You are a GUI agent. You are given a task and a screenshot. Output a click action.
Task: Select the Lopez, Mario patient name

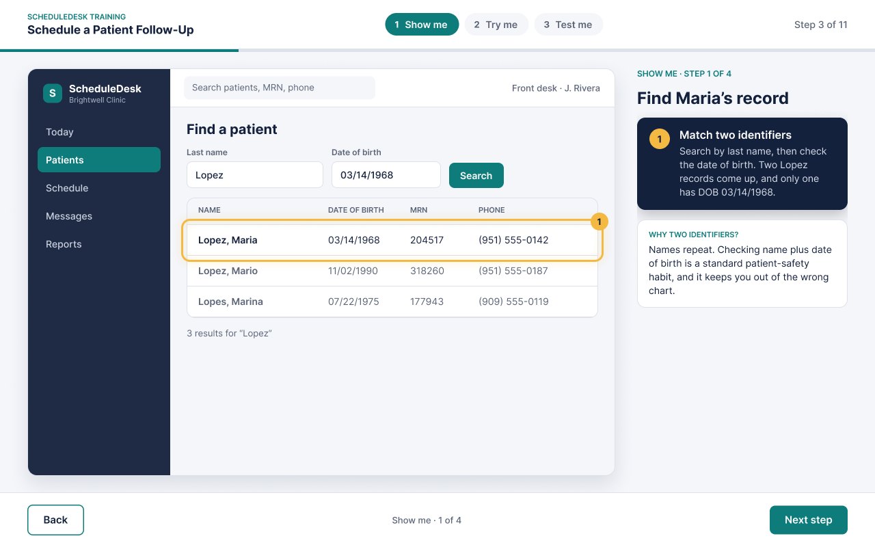[228, 271]
